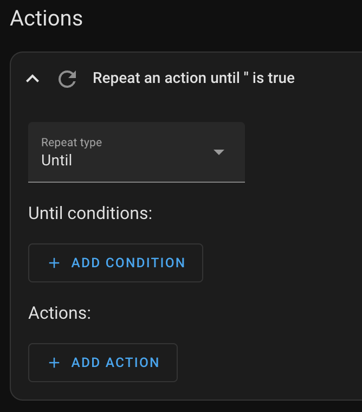Add a new until condition

pyautogui.click(x=115, y=263)
